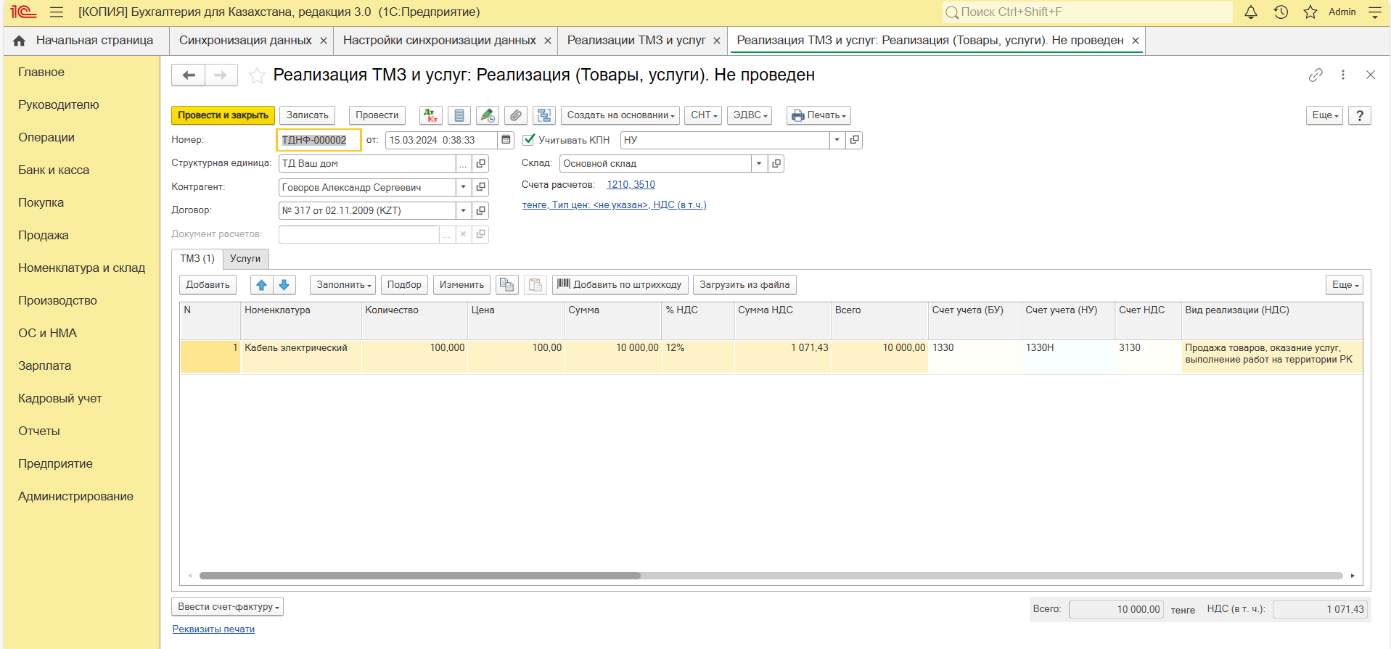
Task: Open the calendar picker for document date
Action: [x=506, y=140]
